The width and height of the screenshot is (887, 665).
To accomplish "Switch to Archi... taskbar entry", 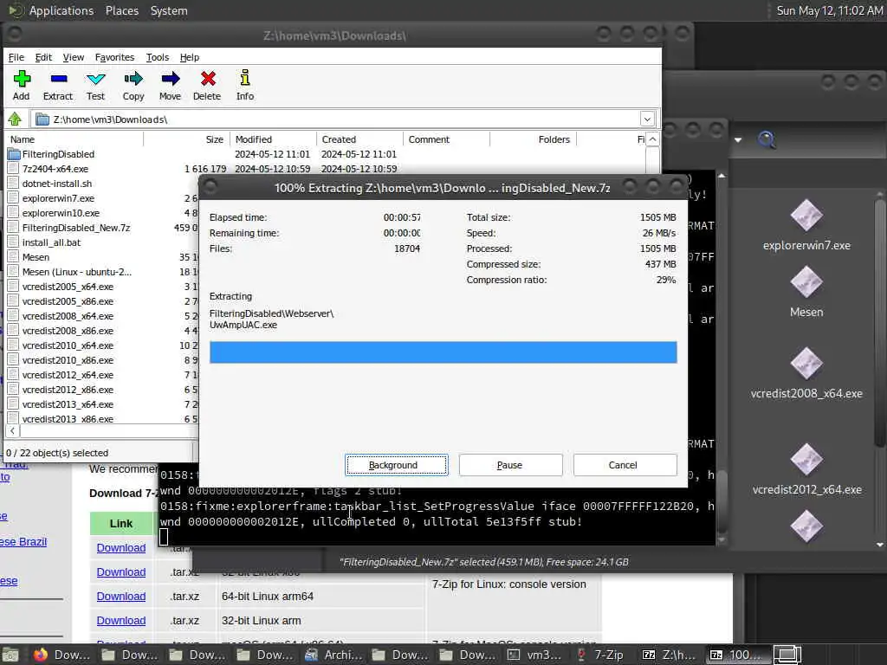I will pyautogui.click(x=333, y=655).
